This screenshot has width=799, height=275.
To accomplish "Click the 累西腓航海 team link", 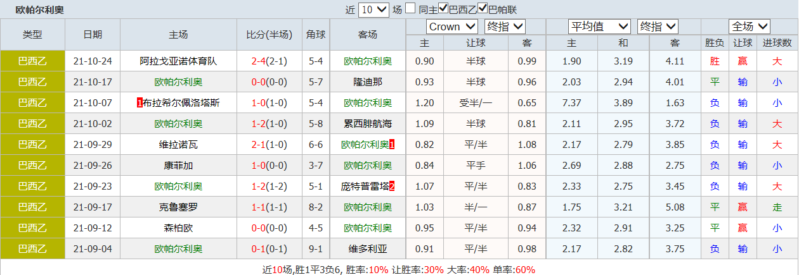I will pos(368,124).
